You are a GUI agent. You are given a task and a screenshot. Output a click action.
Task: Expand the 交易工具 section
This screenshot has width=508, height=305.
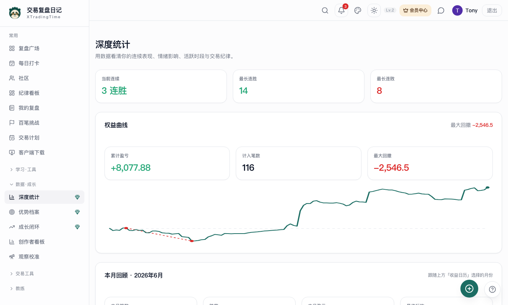tap(22, 274)
